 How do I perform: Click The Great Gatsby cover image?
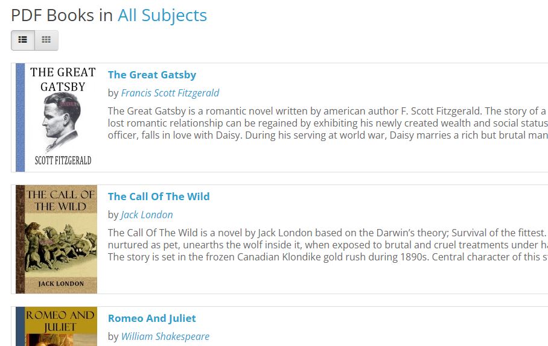coord(56,118)
